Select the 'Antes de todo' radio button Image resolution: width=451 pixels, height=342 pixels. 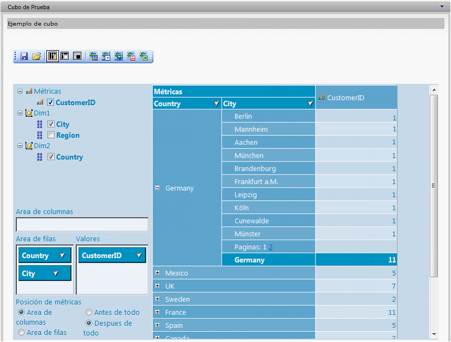88,313
